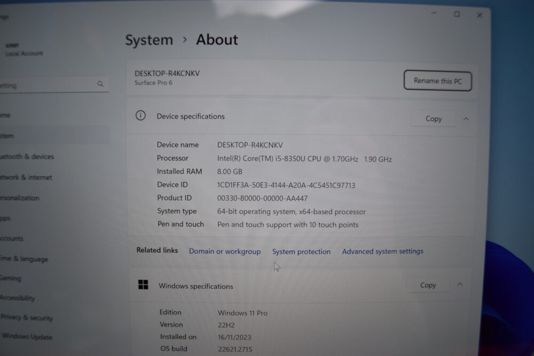Click the 64-bit operating system text

tap(292, 212)
